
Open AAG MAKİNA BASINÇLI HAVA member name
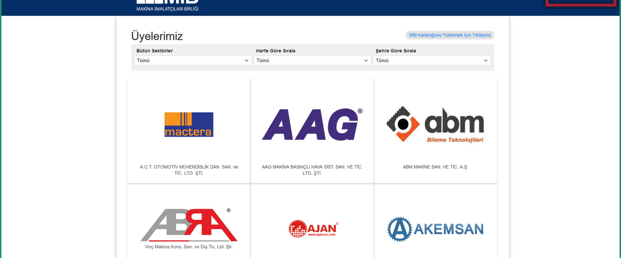coord(312,170)
